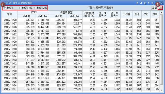Select the 2013/11/19 date cell

click(10, 45)
